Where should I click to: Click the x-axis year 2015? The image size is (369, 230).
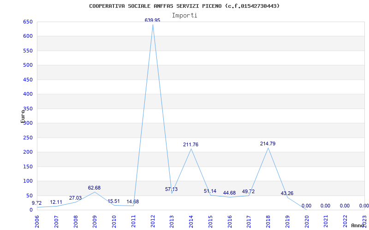210,221
